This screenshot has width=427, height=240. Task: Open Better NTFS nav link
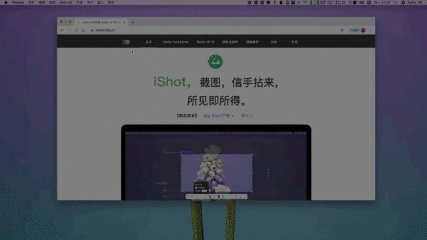[205, 42]
